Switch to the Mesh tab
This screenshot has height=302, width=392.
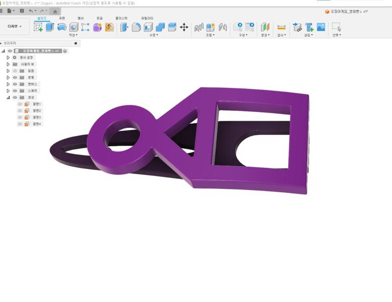pos(80,18)
